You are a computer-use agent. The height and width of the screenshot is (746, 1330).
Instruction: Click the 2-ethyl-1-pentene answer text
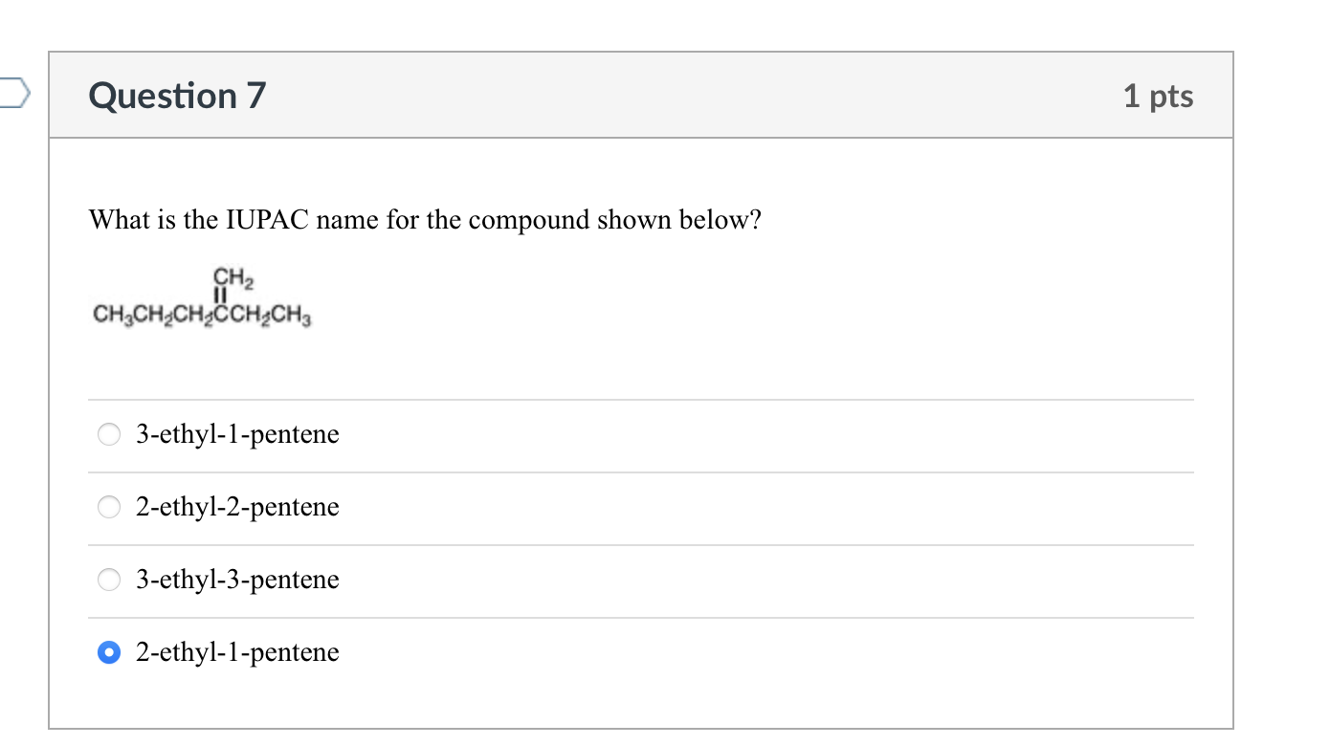(x=237, y=653)
